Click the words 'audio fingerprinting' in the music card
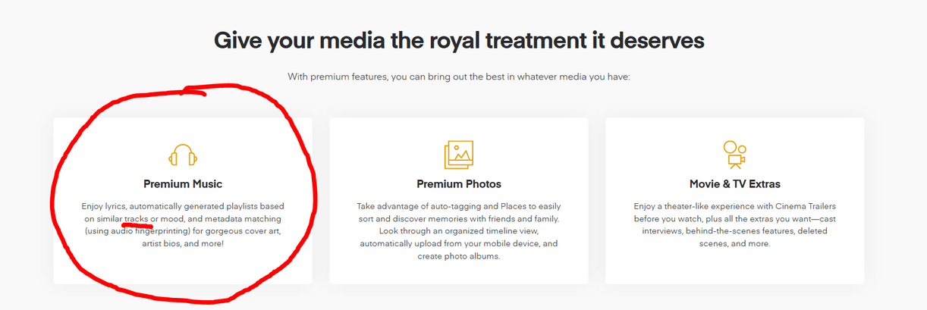Screen dimensions: 927x310 click(x=141, y=231)
